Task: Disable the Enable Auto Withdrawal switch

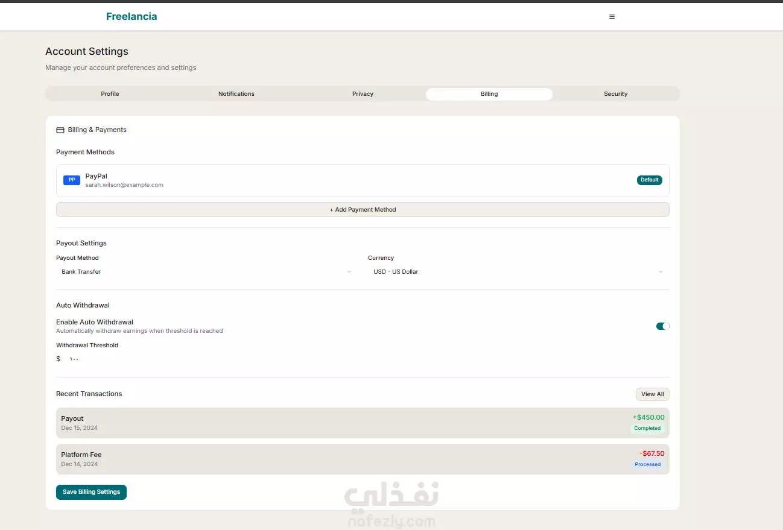Action: pyautogui.click(x=662, y=326)
